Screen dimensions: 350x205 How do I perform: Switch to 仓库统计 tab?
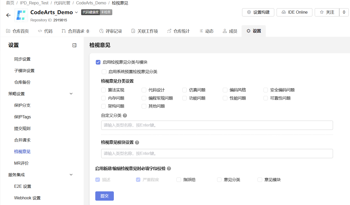click(178, 31)
